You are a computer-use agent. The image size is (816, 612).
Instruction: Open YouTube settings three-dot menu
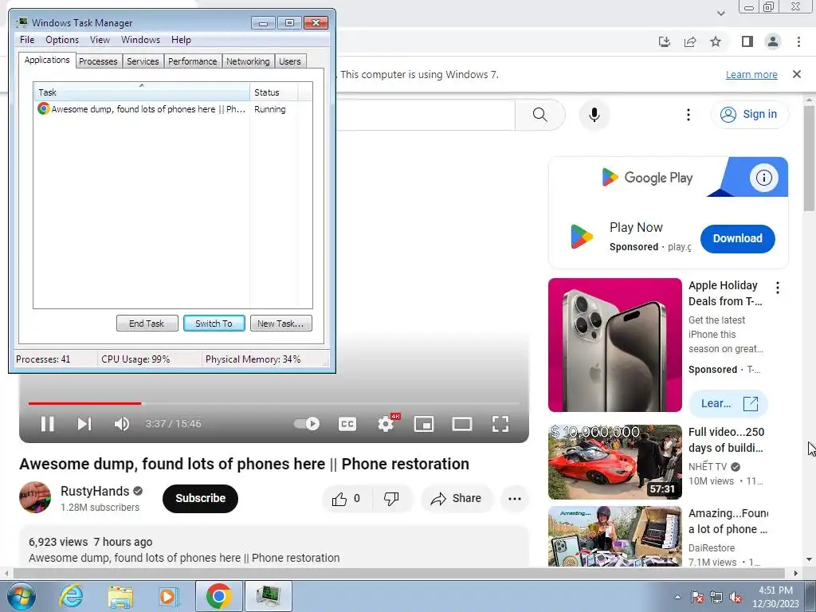[688, 115]
